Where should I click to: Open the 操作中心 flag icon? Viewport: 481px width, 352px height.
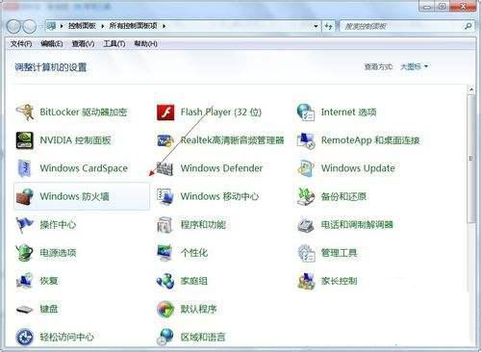click(25, 225)
